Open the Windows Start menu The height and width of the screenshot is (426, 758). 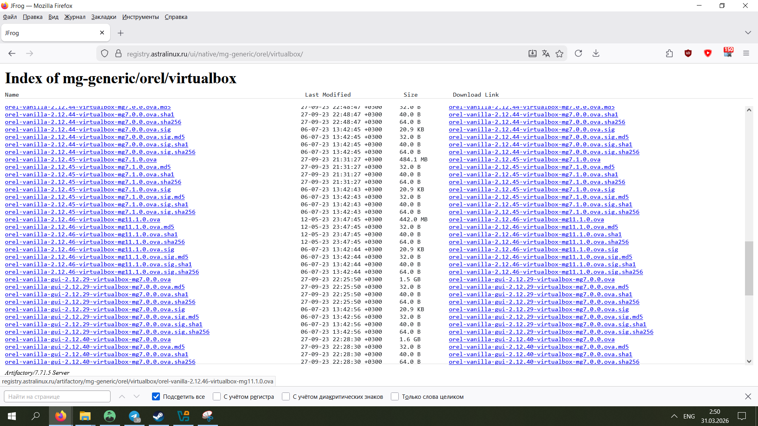pos(12,416)
